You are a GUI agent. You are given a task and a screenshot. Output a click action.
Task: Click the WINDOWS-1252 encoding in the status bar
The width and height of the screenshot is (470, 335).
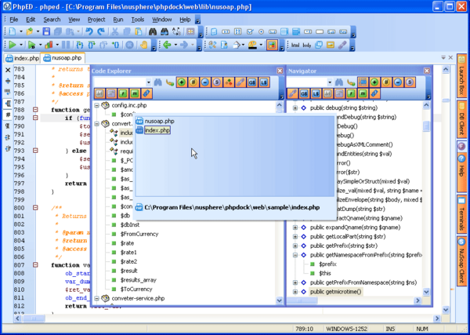tap(347, 329)
